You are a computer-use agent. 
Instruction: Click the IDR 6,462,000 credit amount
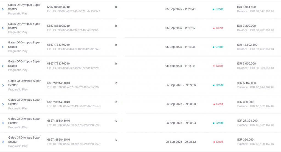point(247,83)
